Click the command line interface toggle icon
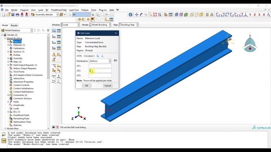The height and width of the screenshot is (152, 271). pyautogui.click(x=4, y=141)
